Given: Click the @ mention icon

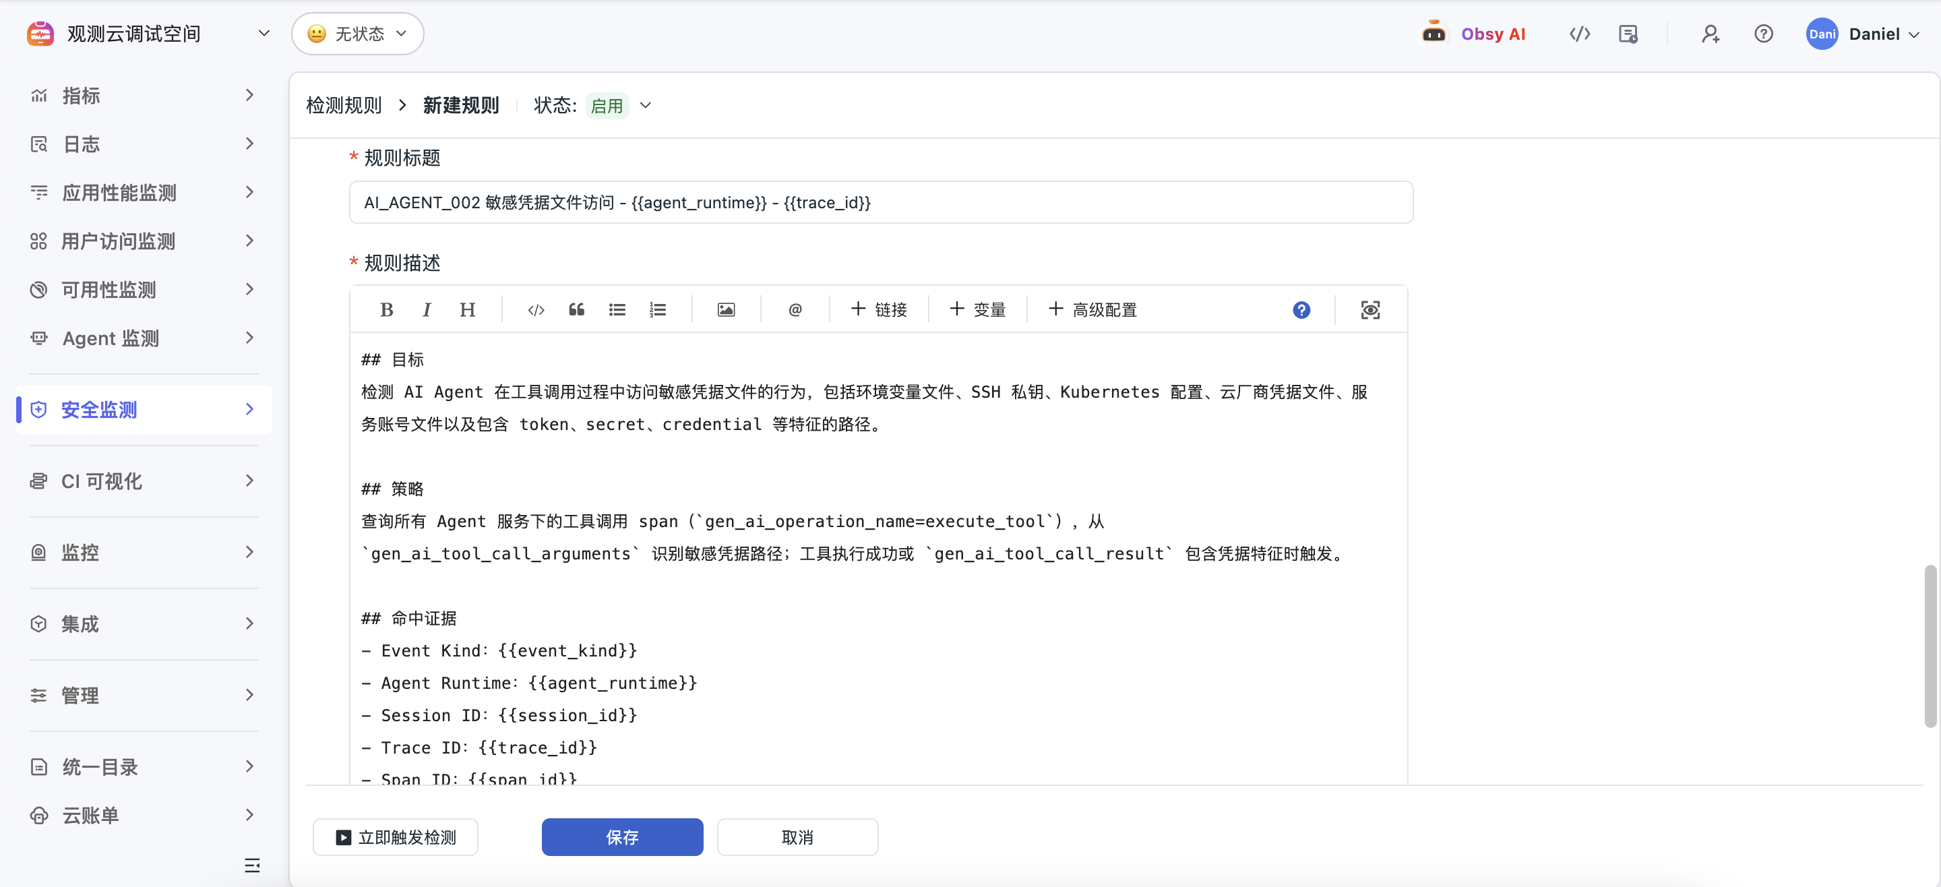Looking at the screenshot, I should (795, 310).
